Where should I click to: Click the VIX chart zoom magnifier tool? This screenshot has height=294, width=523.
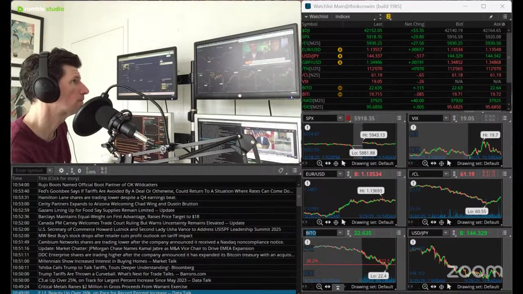click(x=425, y=163)
